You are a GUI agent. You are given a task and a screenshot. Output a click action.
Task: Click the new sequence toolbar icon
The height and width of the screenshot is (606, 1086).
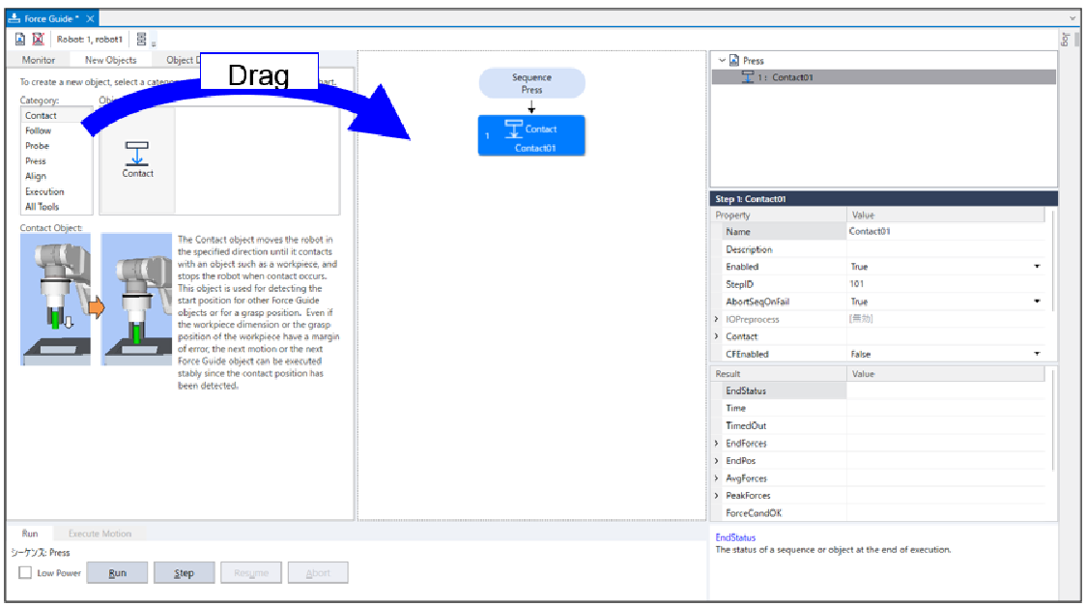(20, 39)
